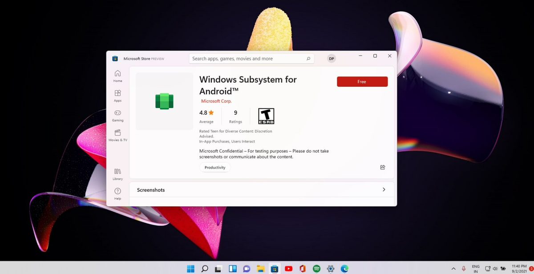
Task: Open Settings gear on the taskbar
Action: pyautogui.click(x=331, y=268)
